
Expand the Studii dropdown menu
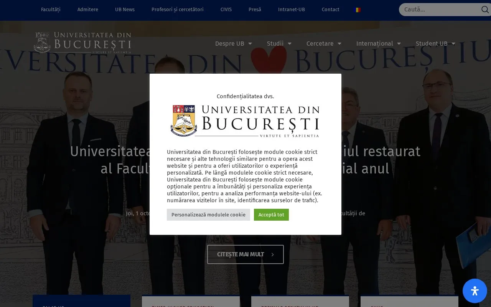click(x=279, y=44)
